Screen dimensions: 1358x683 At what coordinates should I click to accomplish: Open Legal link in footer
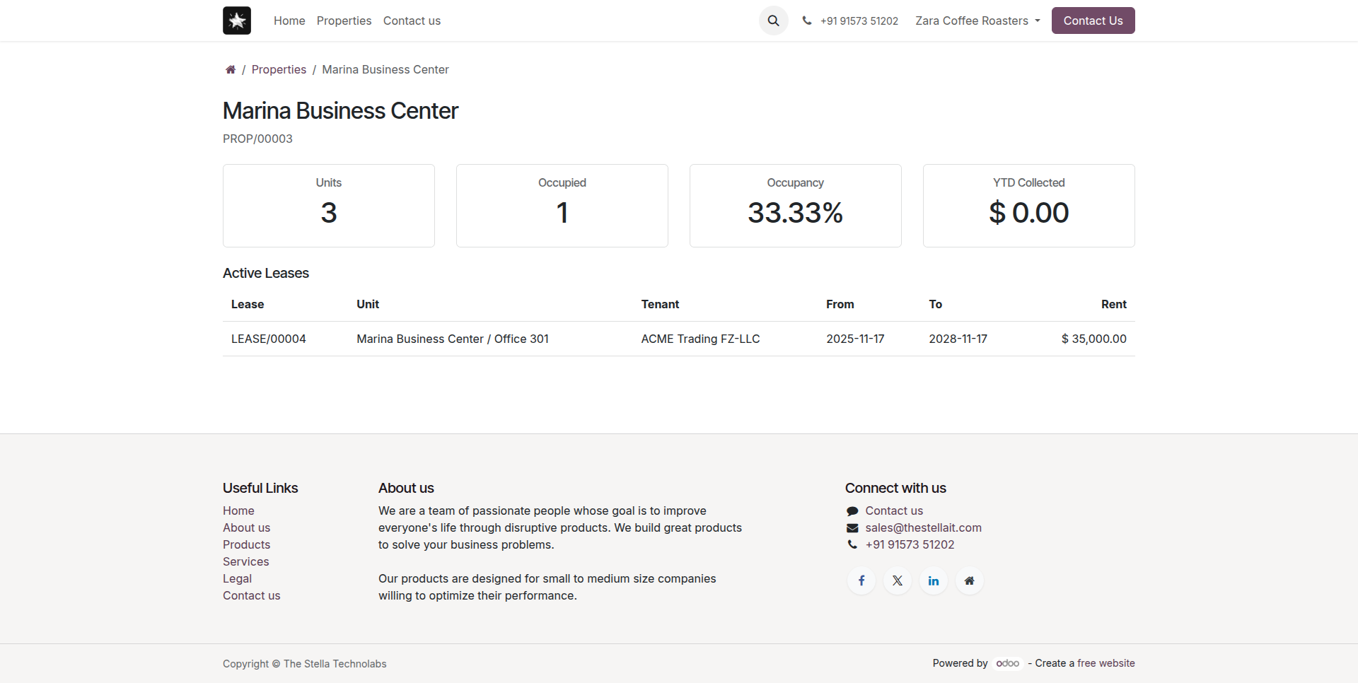(x=237, y=578)
